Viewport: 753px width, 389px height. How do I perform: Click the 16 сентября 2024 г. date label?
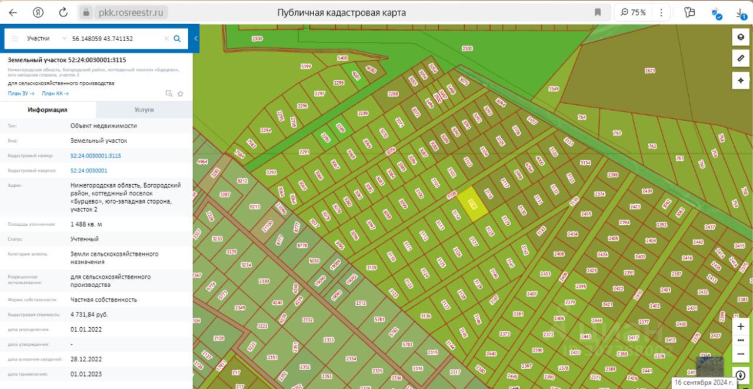click(x=704, y=383)
